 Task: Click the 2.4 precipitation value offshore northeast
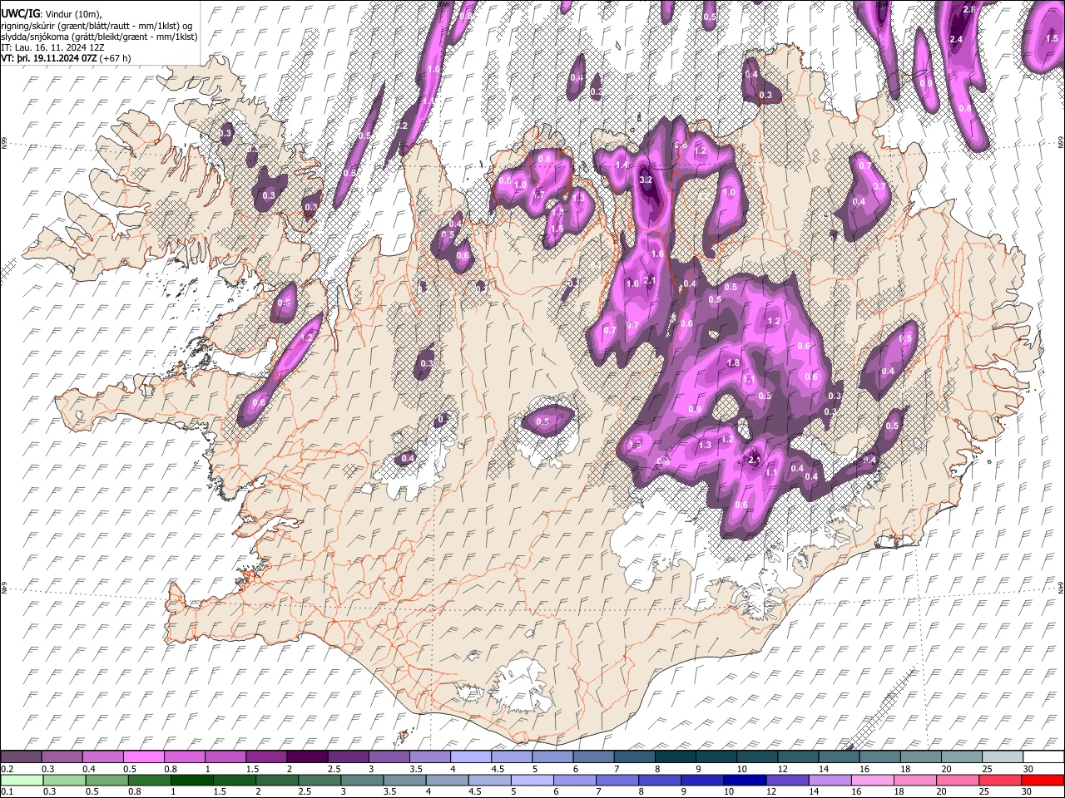pyautogui.click(x=956, y=39)
